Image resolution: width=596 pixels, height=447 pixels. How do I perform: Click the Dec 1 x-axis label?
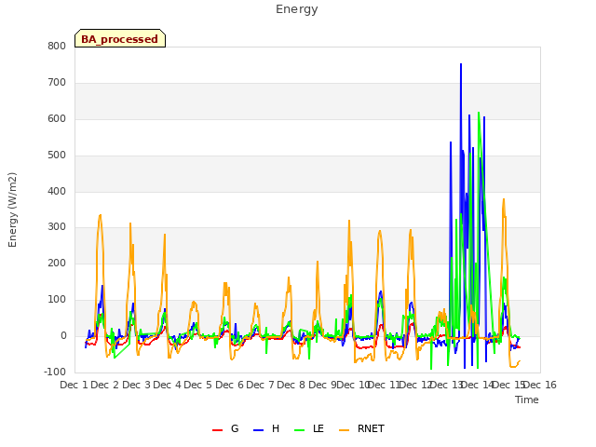click(x=74, y=385)
